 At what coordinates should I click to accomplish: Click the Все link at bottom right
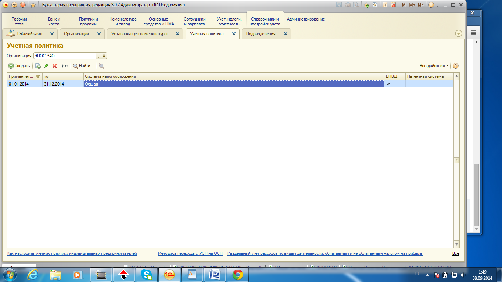click(456, 253)
